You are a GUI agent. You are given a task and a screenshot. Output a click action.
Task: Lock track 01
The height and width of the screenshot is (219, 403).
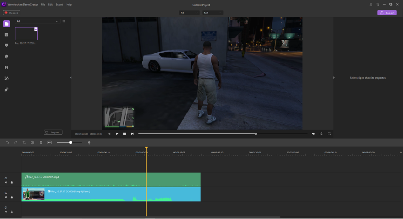[12, 212]
